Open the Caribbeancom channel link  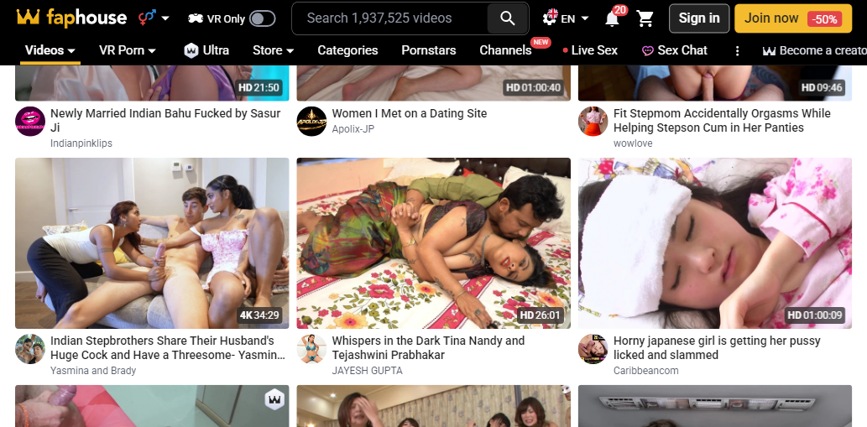pos(645,370)
